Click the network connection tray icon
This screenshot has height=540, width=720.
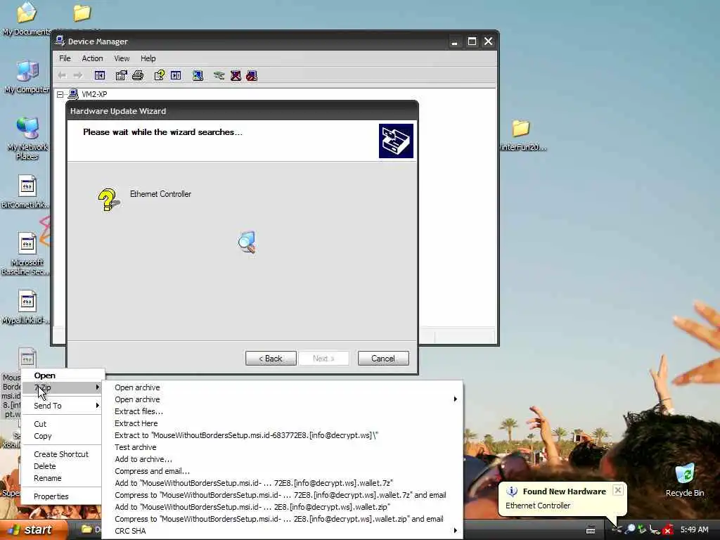pos(655,529)
